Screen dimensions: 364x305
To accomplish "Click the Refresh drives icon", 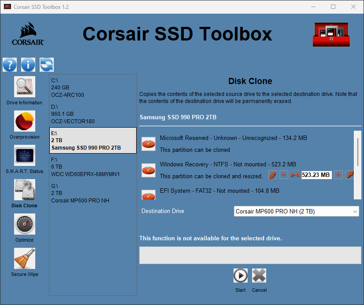I will [x=47, y=65].
